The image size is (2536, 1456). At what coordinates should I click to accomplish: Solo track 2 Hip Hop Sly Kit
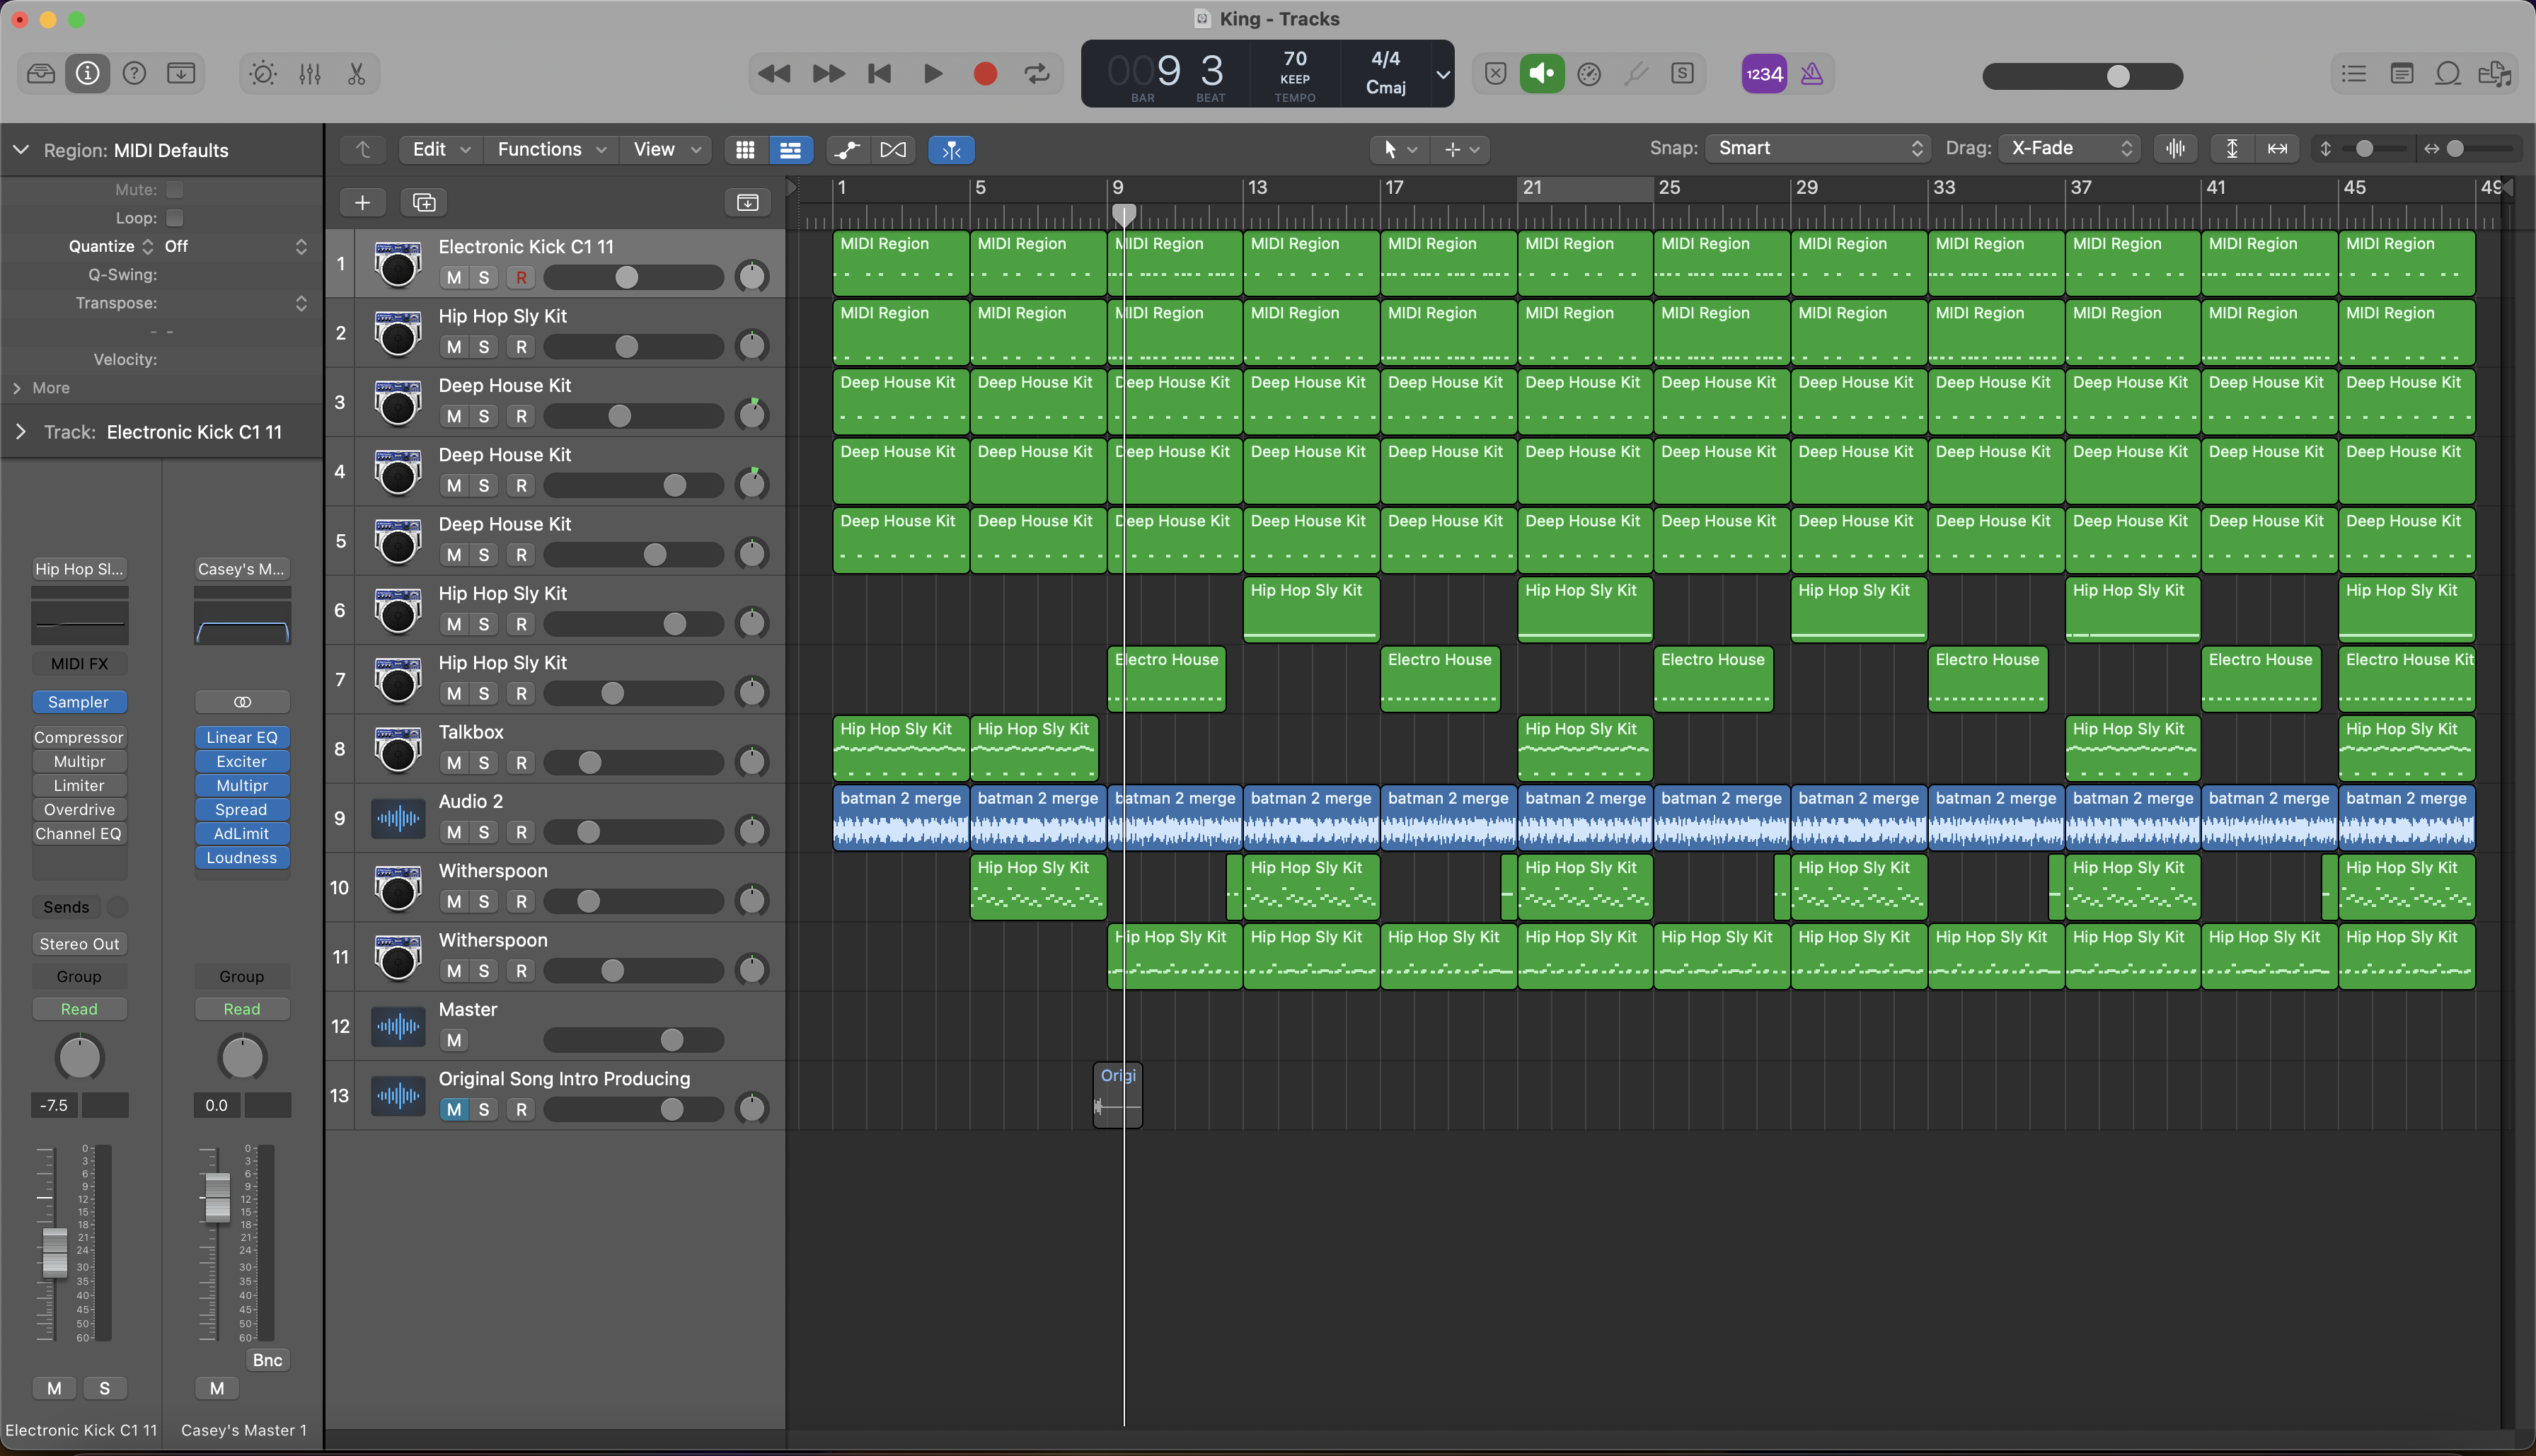point(484,347)
